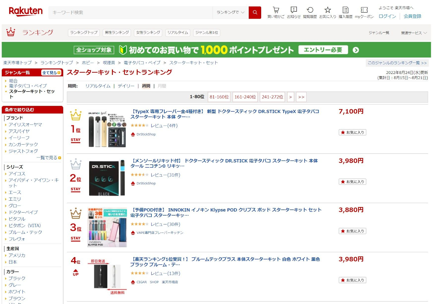The width and height of the screenshot is (433, 304).
Task: Filter by brand イーリーフ
Action: click(19, 138)
